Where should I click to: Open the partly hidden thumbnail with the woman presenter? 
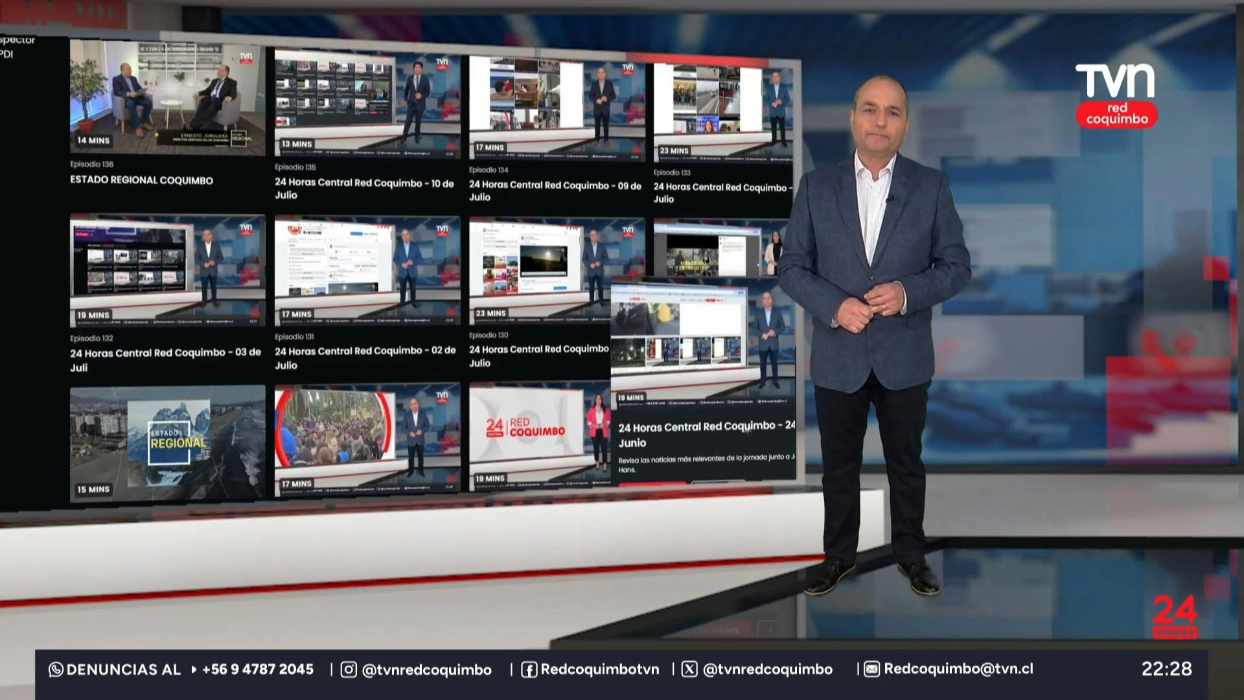[x=720, y=249]
